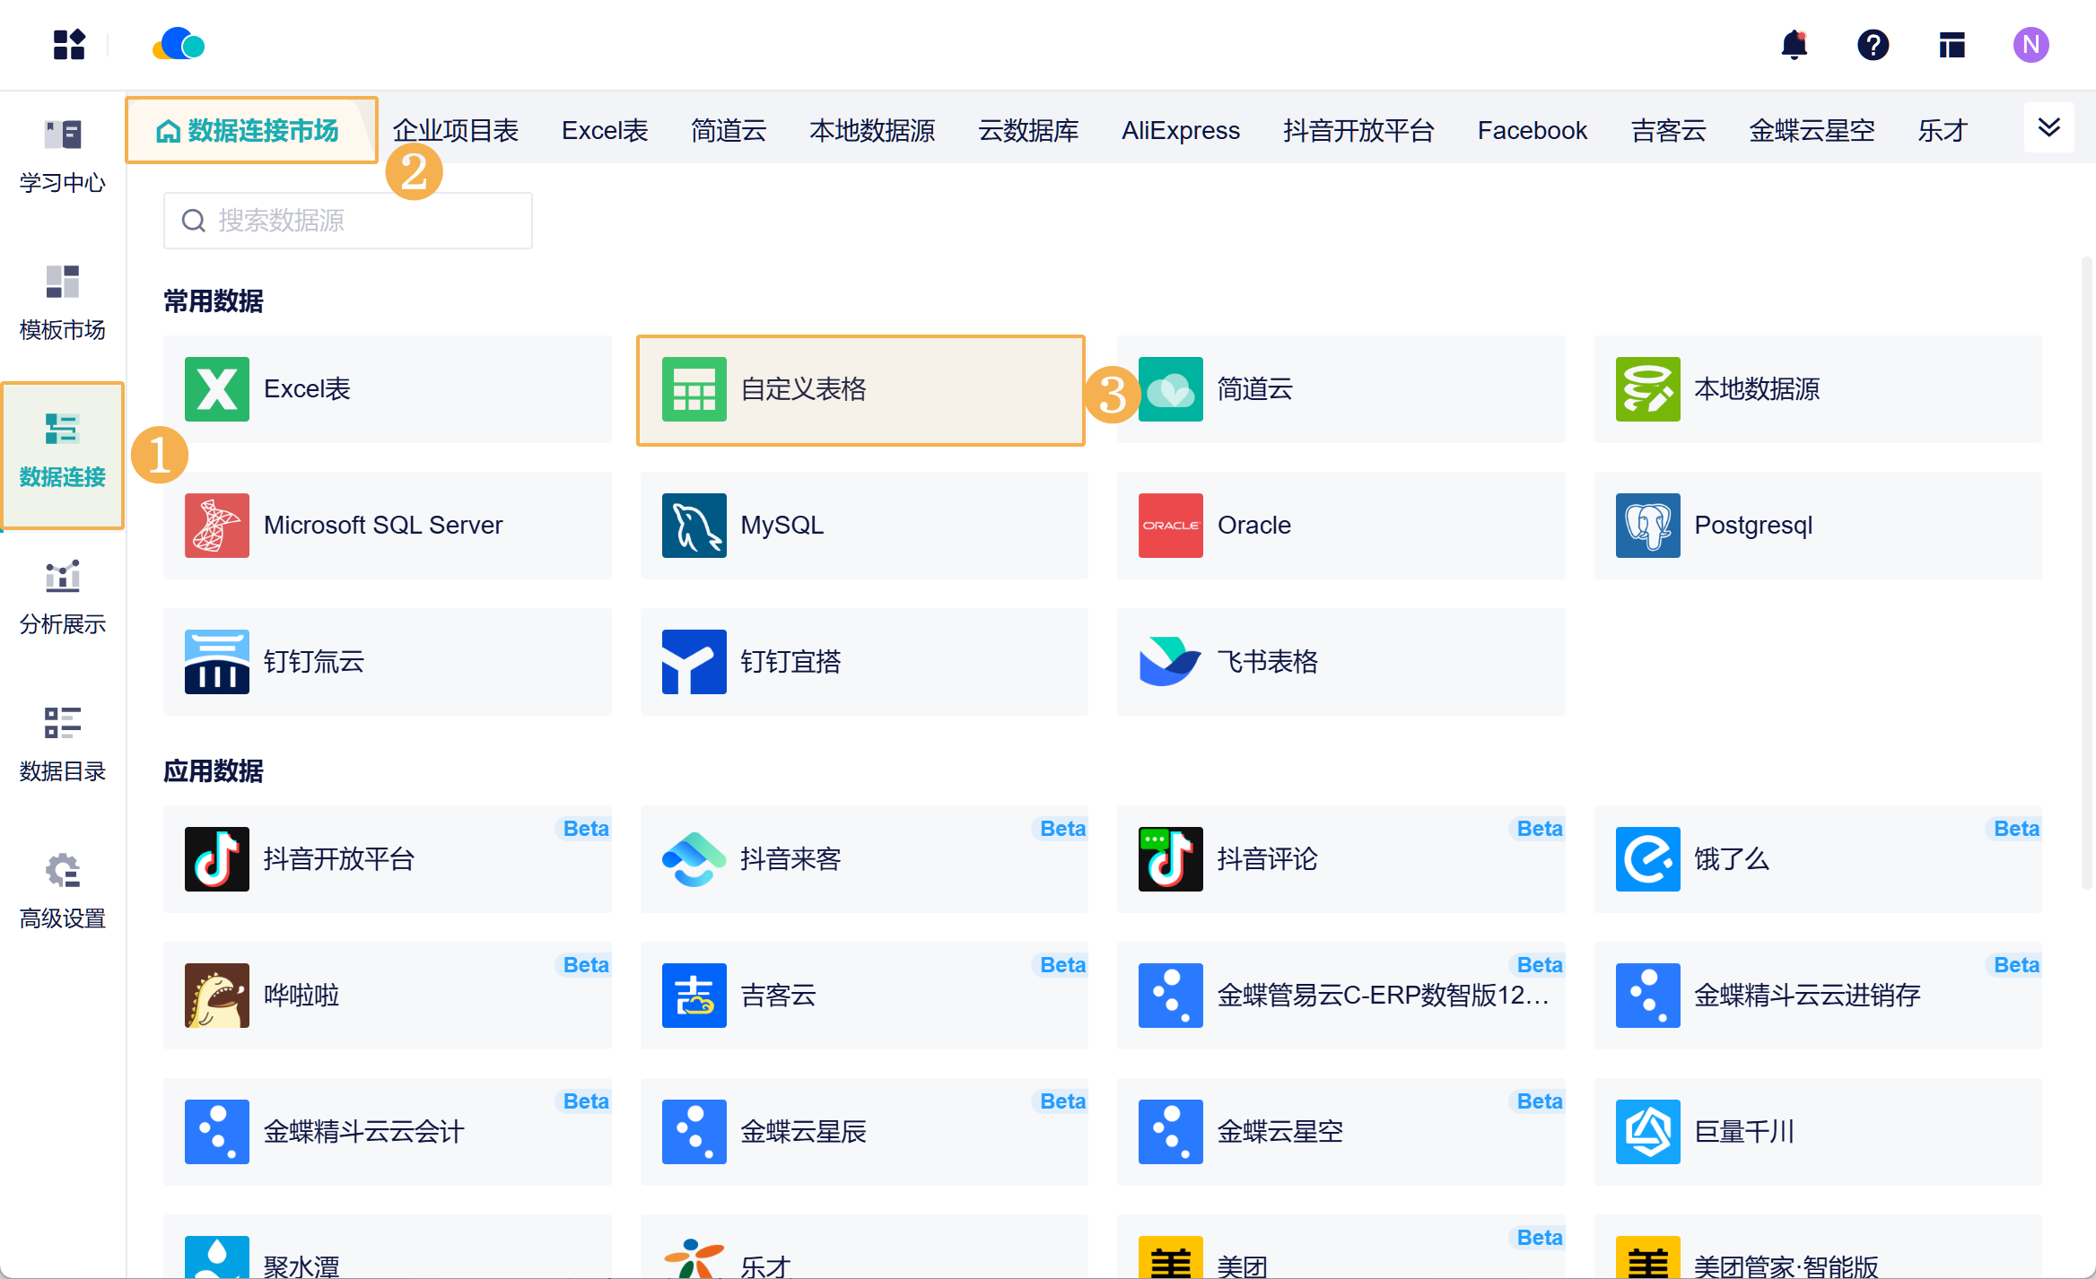The image size is (2096, 1279).
Task: Click the 抖音来客 icon
Action: click(x=694, y=859)
